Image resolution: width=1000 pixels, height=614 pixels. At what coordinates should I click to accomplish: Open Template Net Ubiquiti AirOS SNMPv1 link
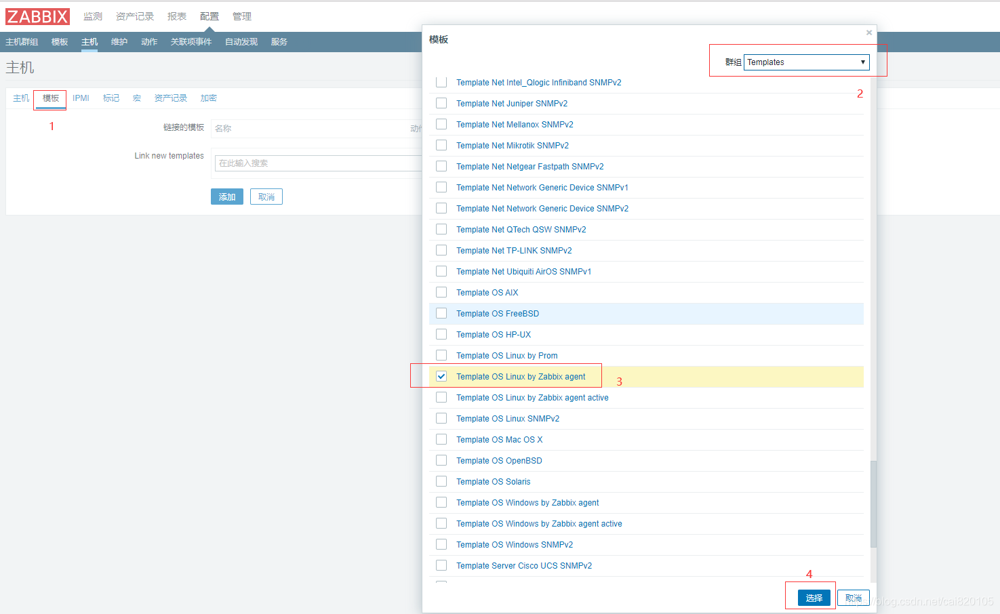tap(523, 272)
